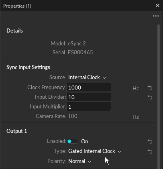Click the Camera Rate value 100
This screenshot has height=169, width=163.
73,116
